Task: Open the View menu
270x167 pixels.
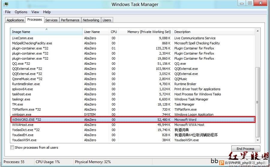Action: [35, 12]
